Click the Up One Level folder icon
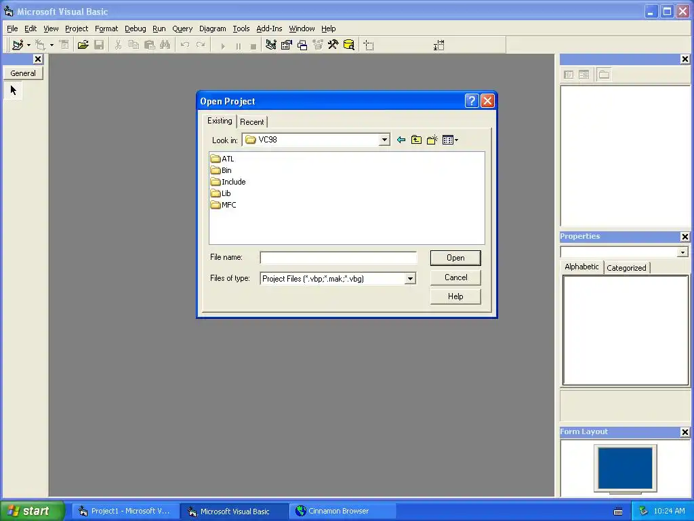The width and height of the screenshot is (694, 521). click(417, 140)
